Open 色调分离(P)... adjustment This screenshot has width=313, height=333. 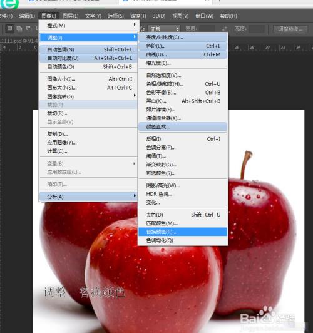[x=183, y=147]
